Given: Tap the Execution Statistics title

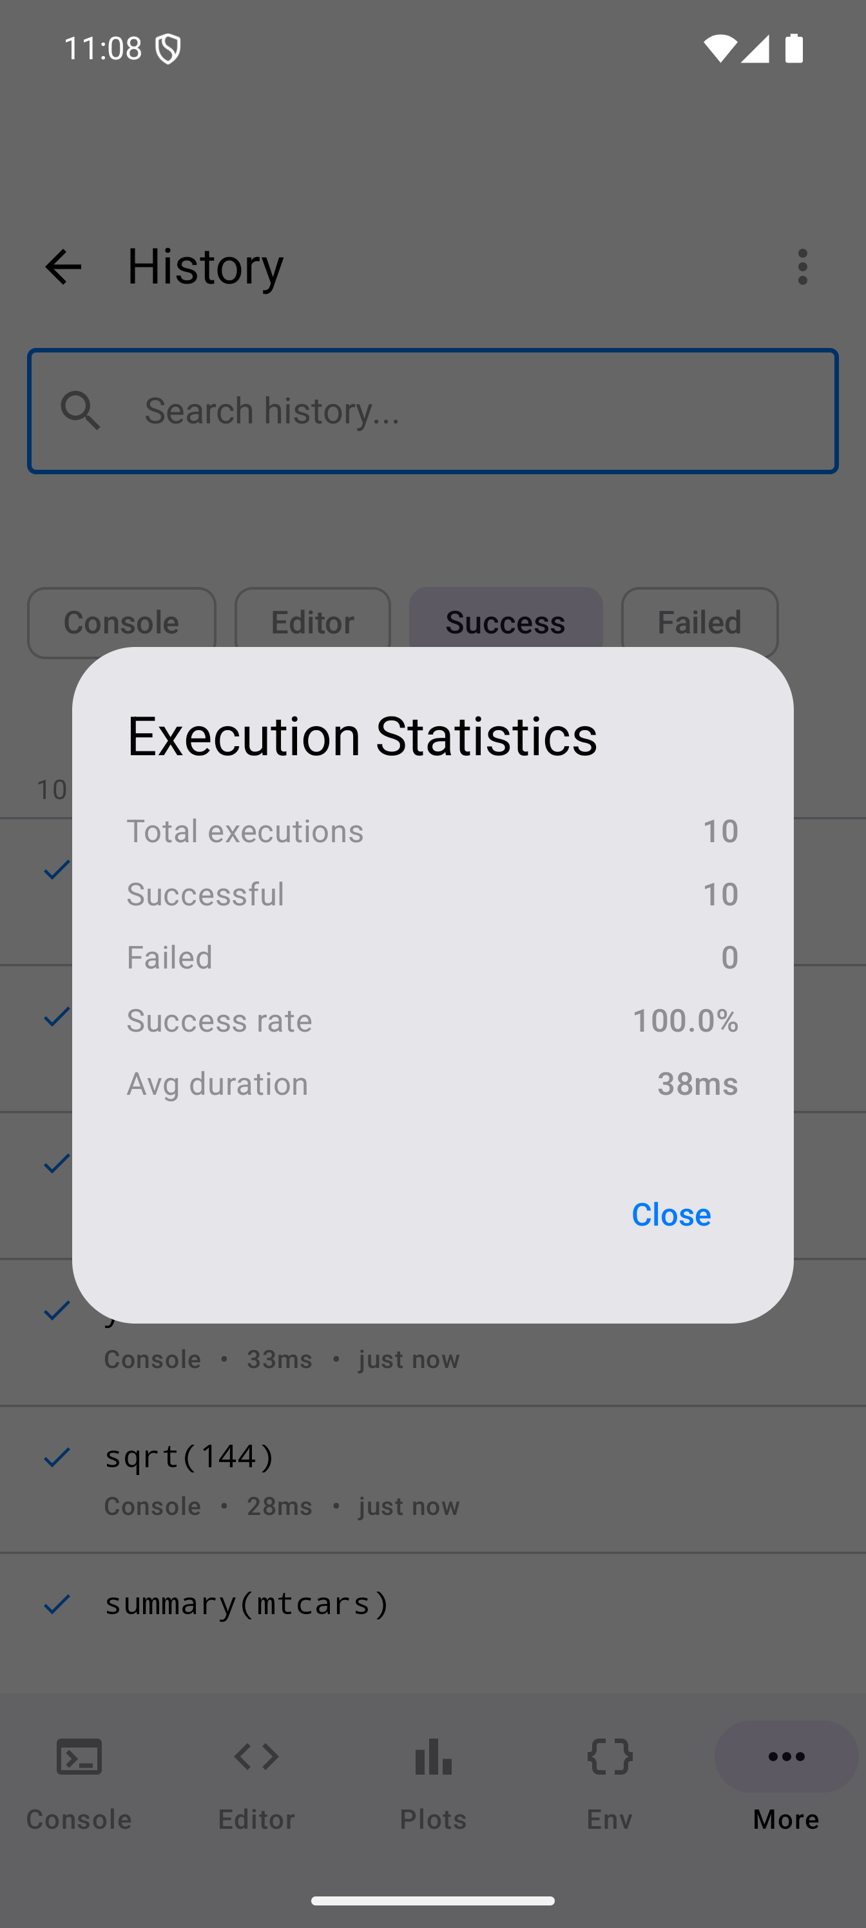Looking at the screenshot, I should 362,736.
